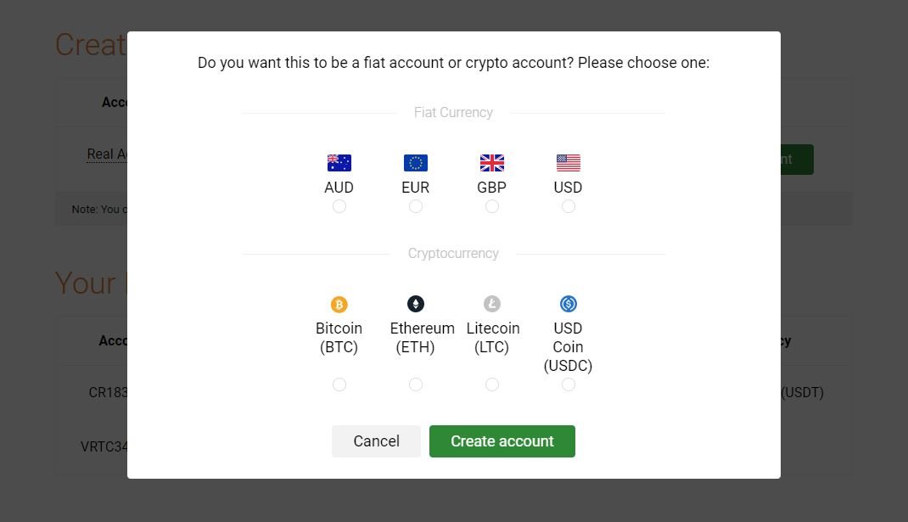Viewport: 908px width, 522px height.
Task: Click the green Create account button
Action: [x=502, y=441]
